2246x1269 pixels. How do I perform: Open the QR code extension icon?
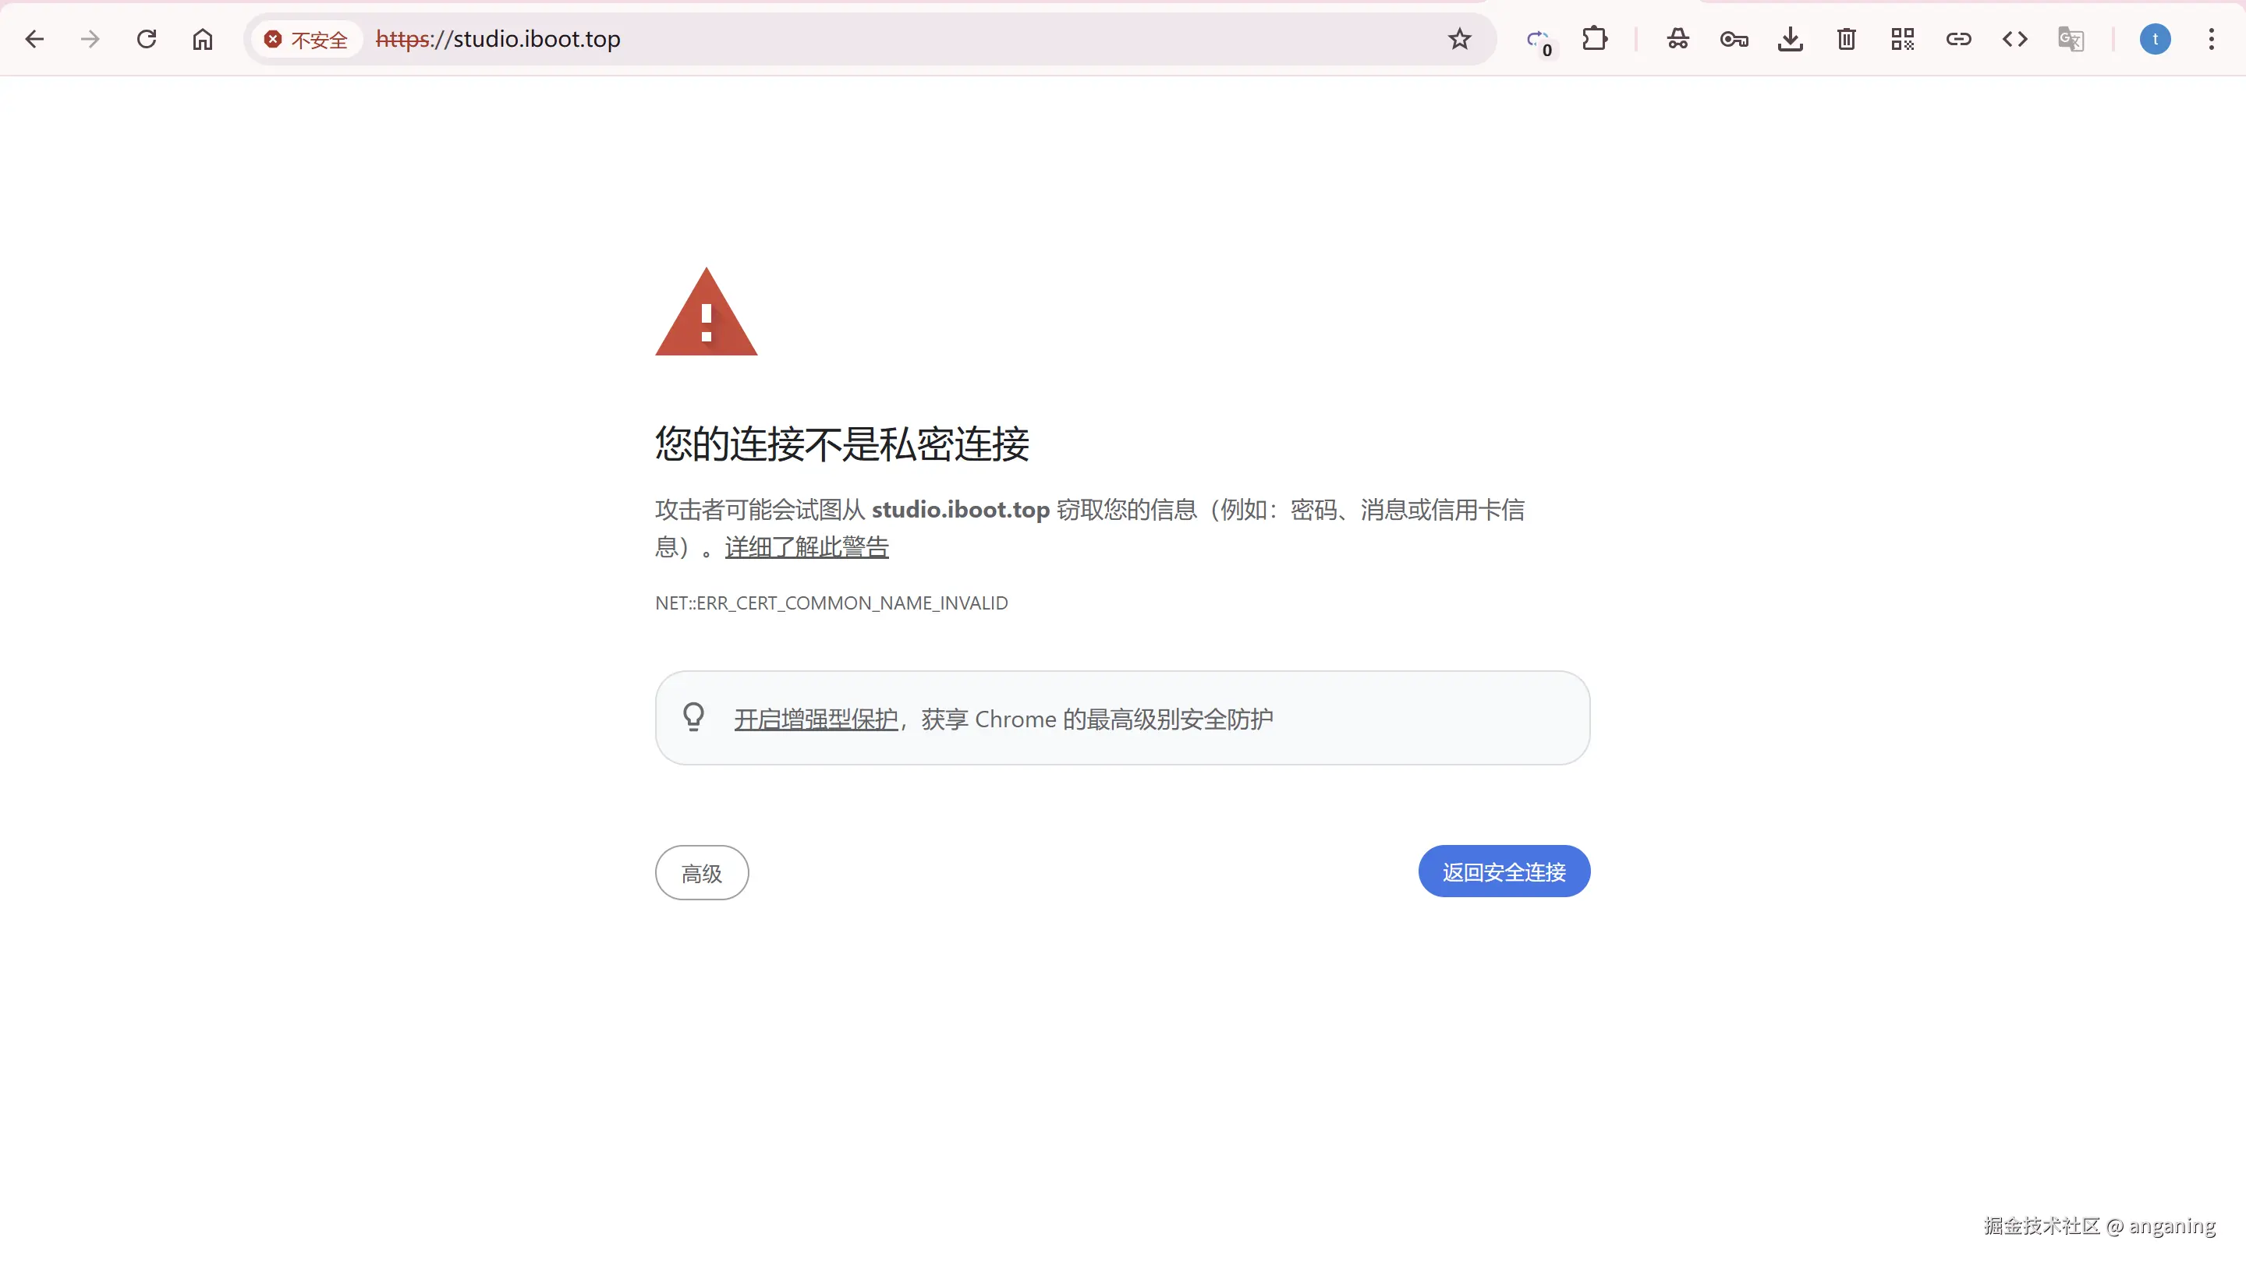coord(1903,39)
